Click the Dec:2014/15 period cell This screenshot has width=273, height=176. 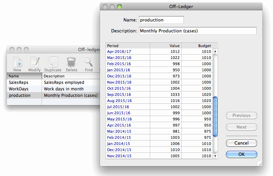(128, 150)
